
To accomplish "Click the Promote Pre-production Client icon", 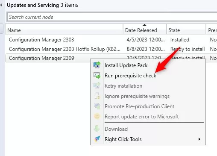I will [x=97, y=106].
